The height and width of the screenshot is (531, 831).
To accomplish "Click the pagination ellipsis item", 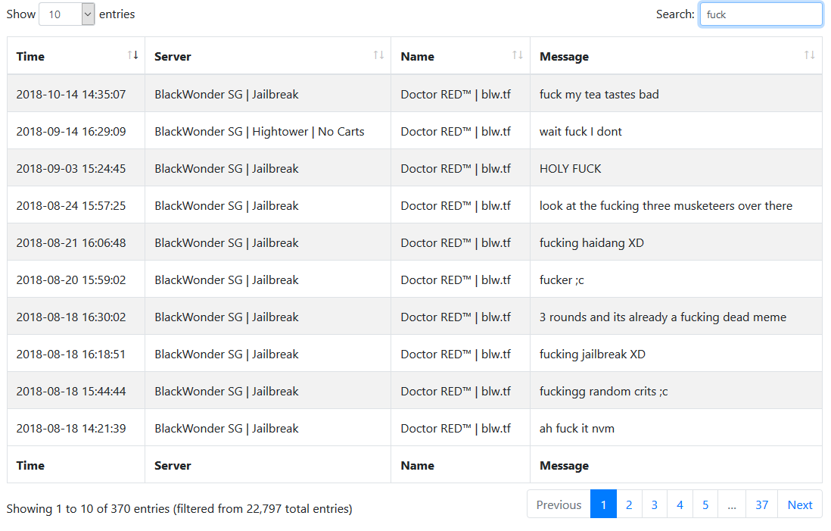I will [x=732, y=504].
